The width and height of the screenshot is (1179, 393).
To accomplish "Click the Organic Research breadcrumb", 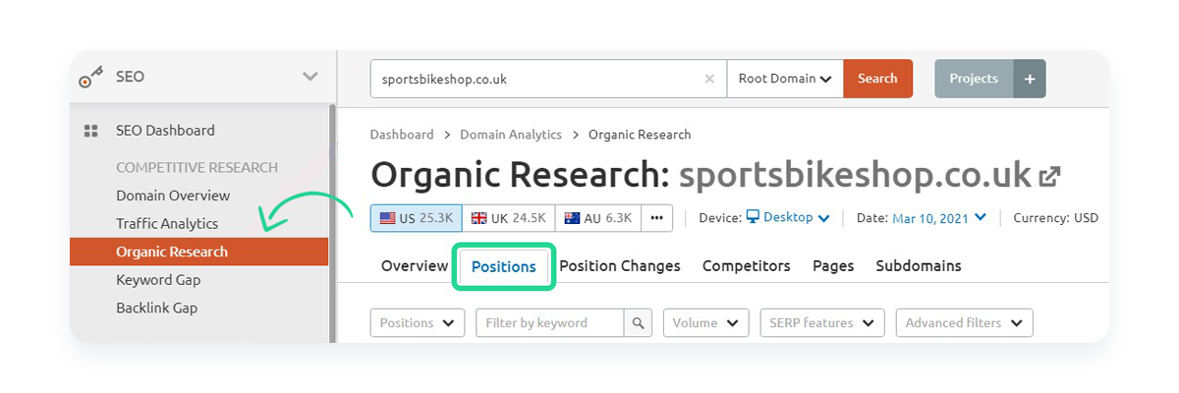I will pos(640,135).
